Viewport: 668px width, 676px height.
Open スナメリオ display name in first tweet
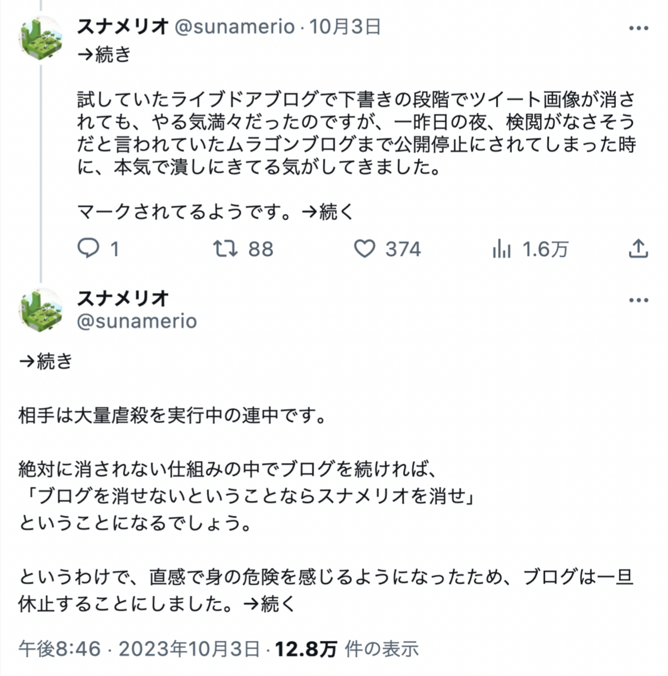tap(123, 26)
